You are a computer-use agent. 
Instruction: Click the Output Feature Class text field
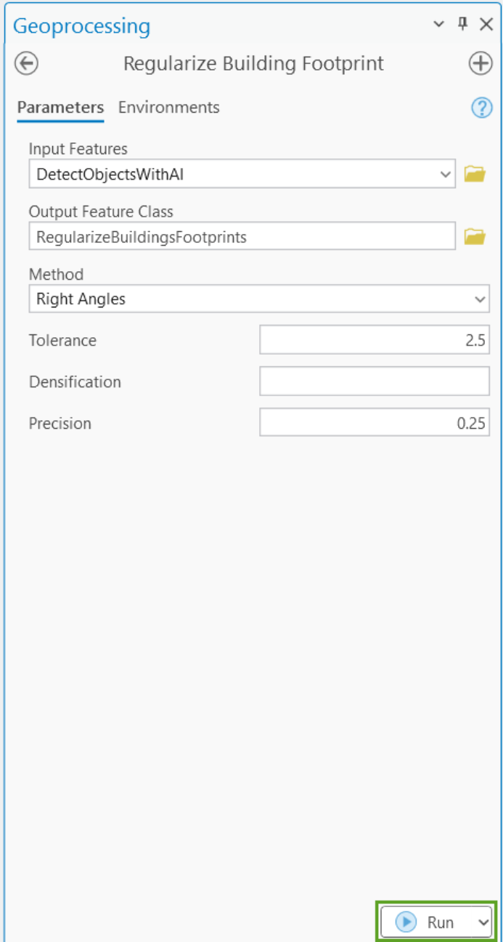[x=242, y=237]
